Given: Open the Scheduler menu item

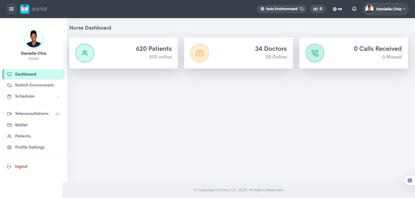Looking at the screenshot, I should pyautogui.click(x=34, y=96).
